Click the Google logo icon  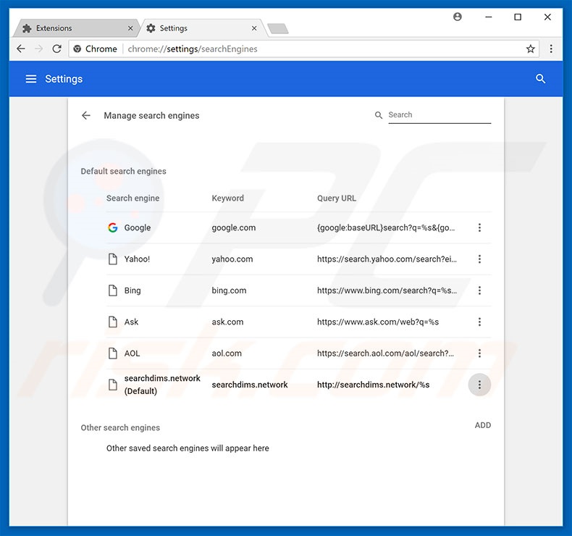pos(113,227)
